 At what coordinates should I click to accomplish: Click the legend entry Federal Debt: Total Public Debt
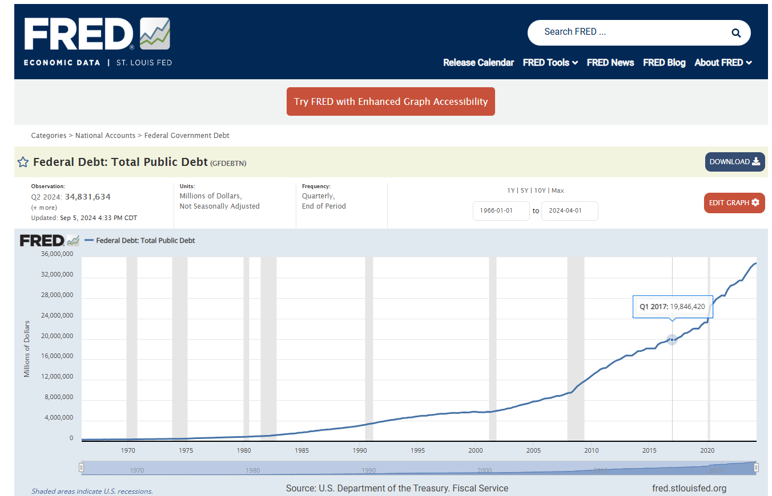pos(140,241)
